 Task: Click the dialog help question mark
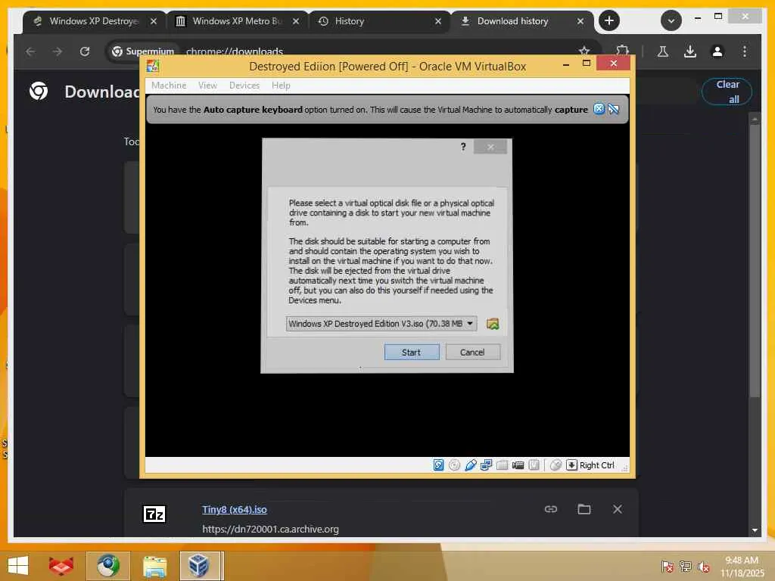[463, 147]
